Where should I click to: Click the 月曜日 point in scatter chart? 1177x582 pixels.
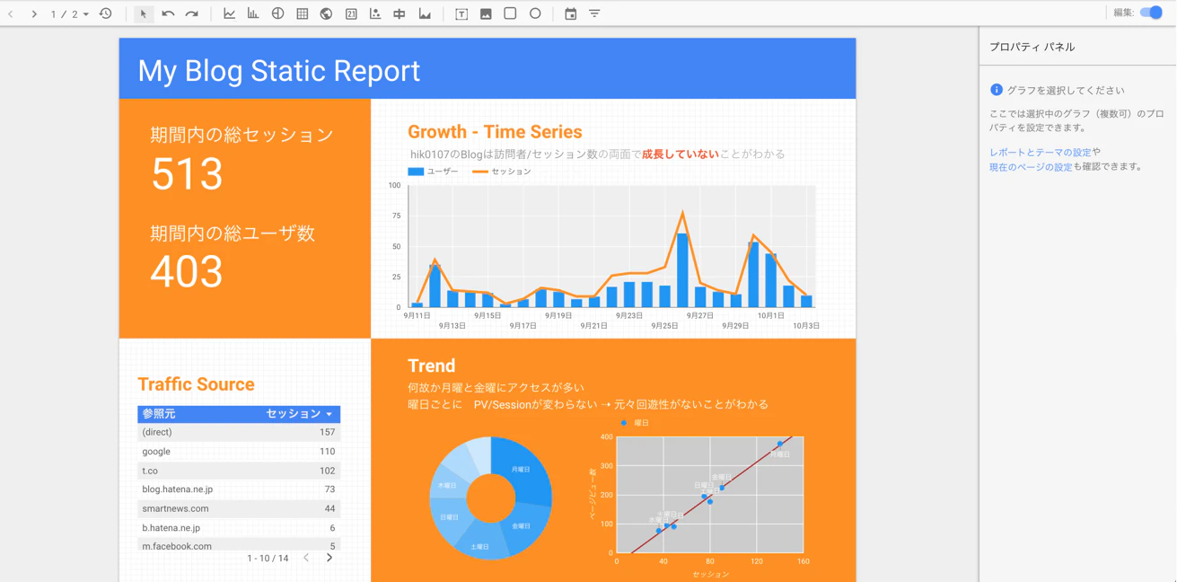click(780, 444)
